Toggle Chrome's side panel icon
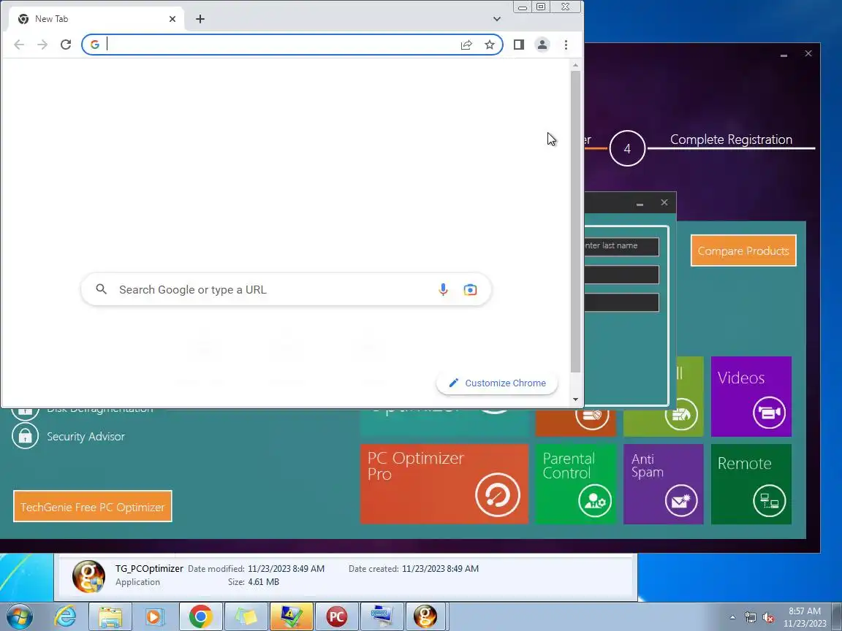Viewport: 842px width, 631px height. tap(519, 45)
